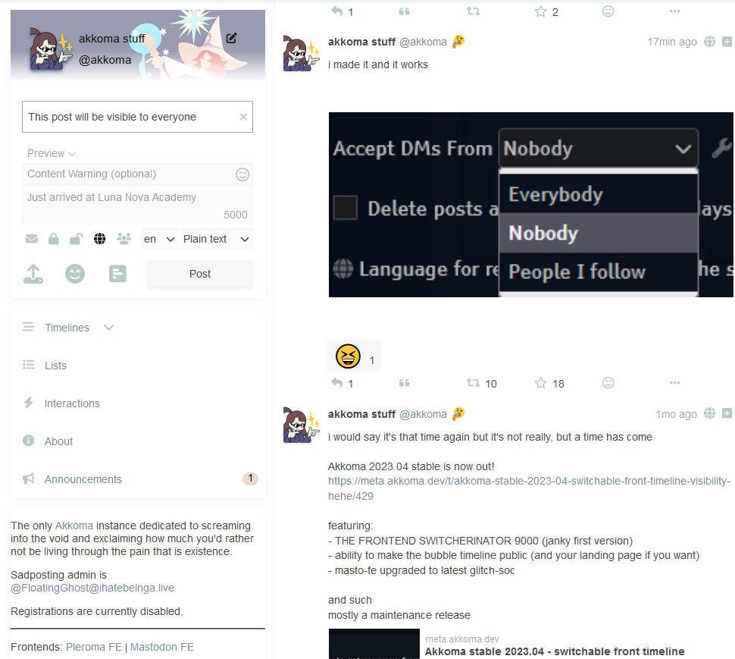Open the post language dropdown

[x=159, y=239]
